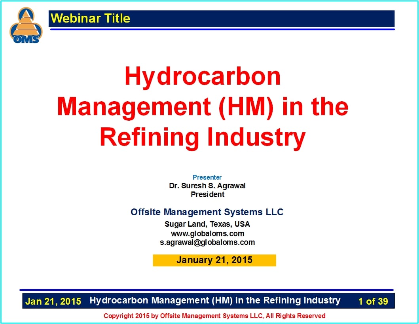Click the 'Webinar Title' header text
The width and height of the screenshot is (419, 324).
[x=90, y=19]
